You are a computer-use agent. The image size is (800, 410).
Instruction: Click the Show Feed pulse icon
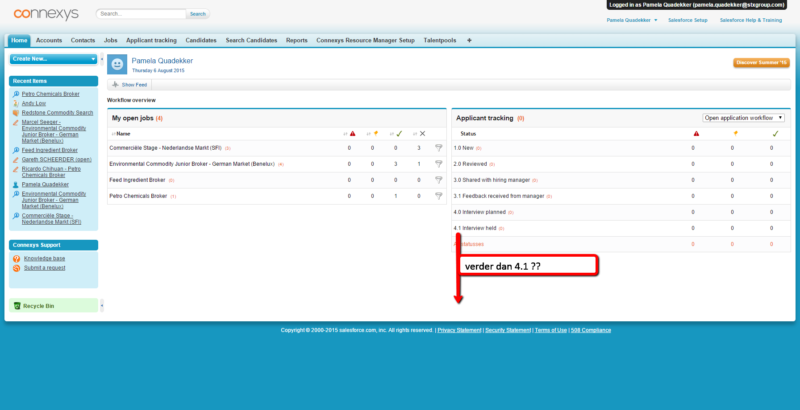pyautogui.click(x=116, y=85)
